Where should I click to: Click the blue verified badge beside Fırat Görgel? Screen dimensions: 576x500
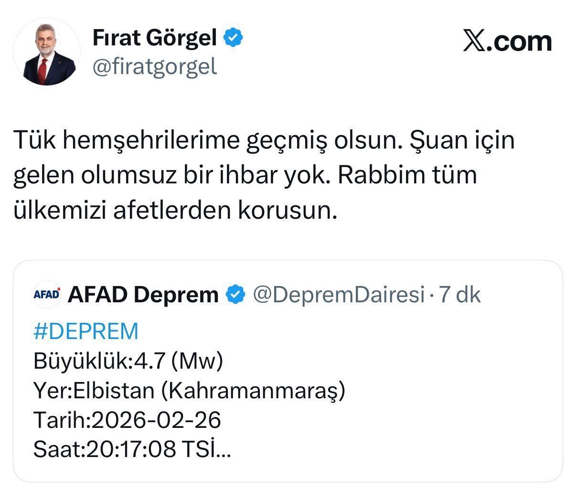pyautogui.click(x=233, y=38)
